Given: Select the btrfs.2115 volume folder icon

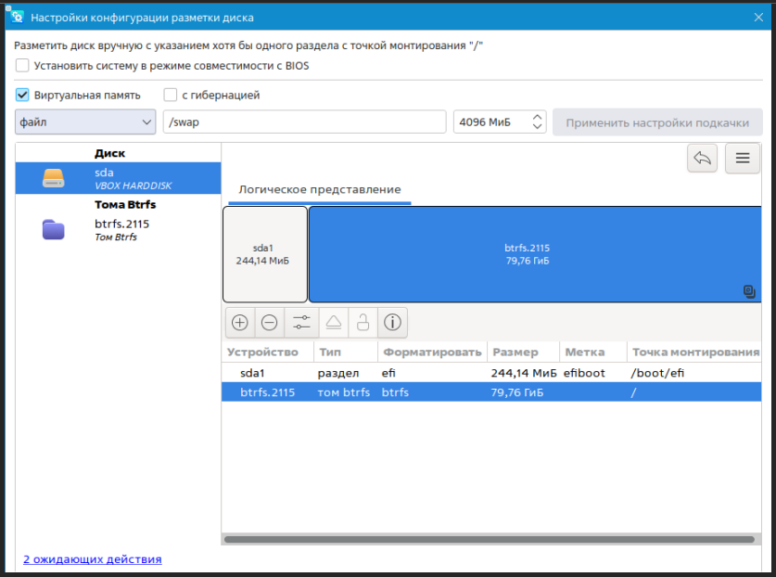Looking at the screenshot, I should tap(54, 230).
